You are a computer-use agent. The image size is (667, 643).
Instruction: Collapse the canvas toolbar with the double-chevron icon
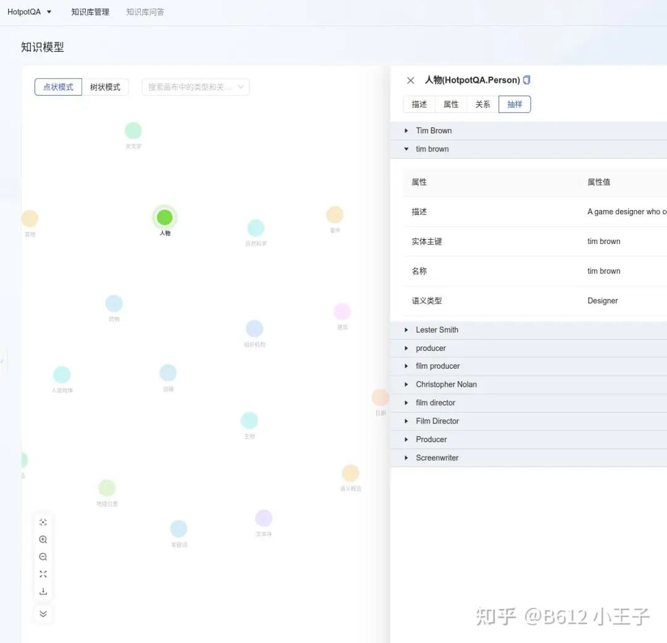click(x=43, y=613)
